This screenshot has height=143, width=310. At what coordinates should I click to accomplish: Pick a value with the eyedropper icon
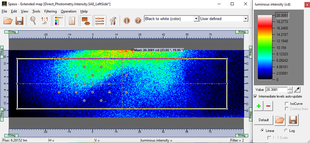297,90
